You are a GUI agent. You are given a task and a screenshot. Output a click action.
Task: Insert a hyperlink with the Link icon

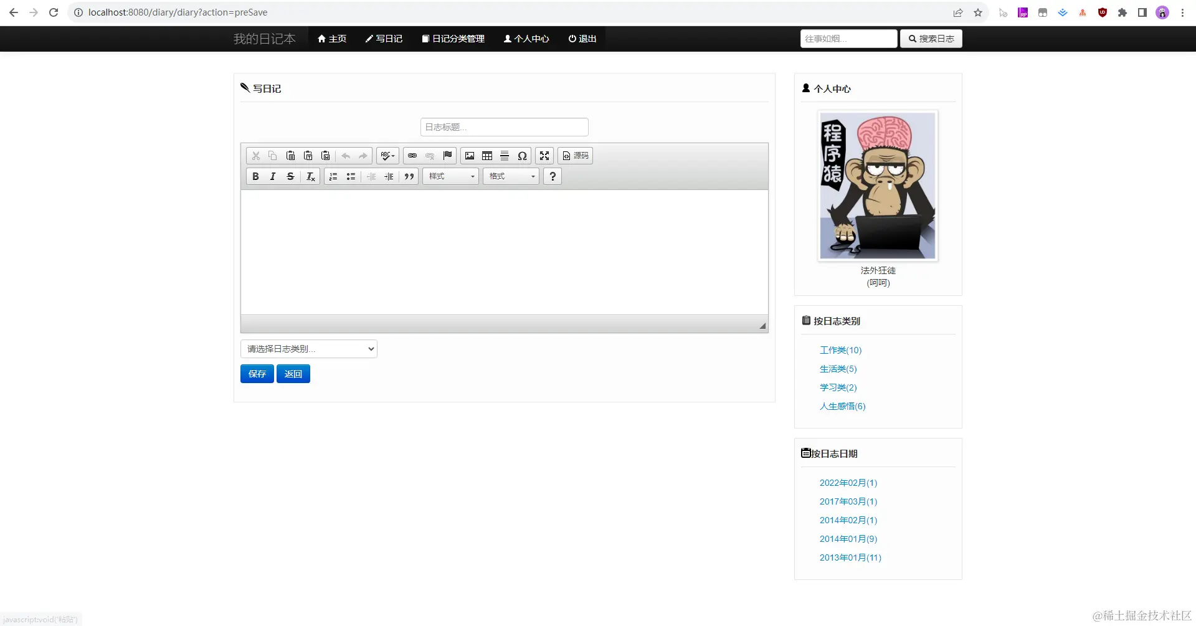pyautogui.click(x=412, y=156)
